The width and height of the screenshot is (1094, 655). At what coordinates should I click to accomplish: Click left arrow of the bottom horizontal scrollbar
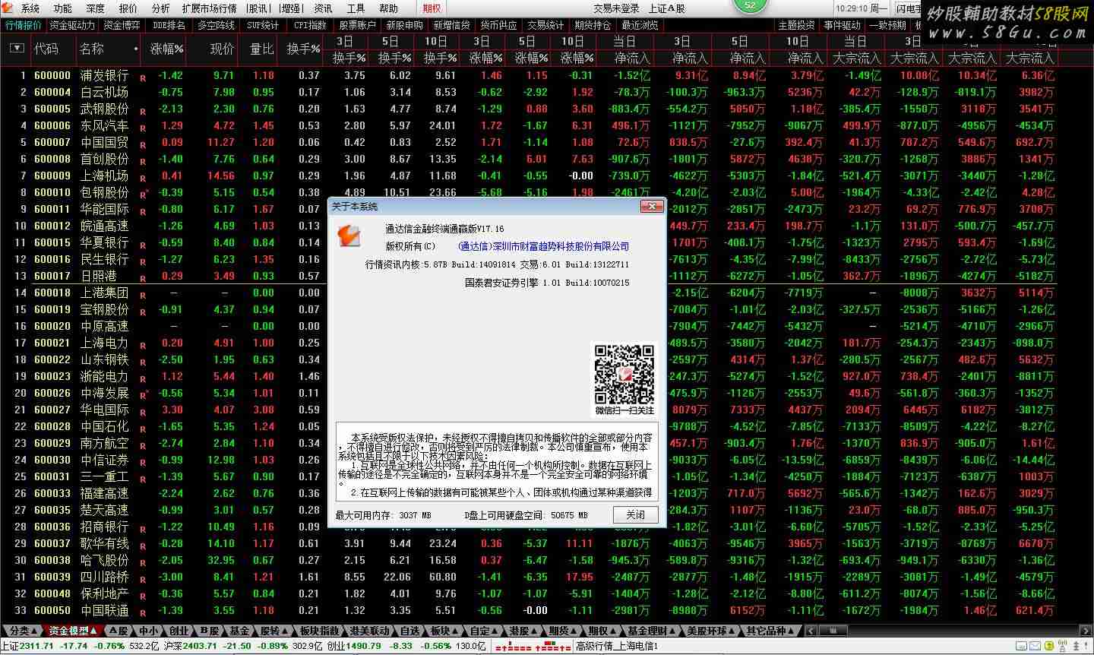pyautogui.click(x=811, y=631)
